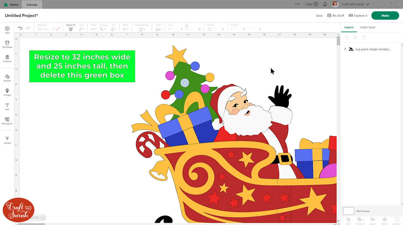Click the user profile avatar
This screenshot has width=403, height=225.
[x=335, y=4]
